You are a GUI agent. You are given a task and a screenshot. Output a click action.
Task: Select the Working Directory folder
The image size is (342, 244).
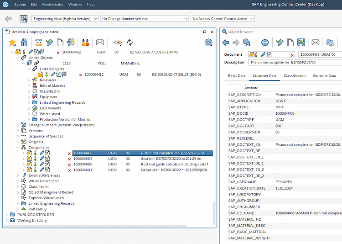pyautogui.click(x=32, y=220)
